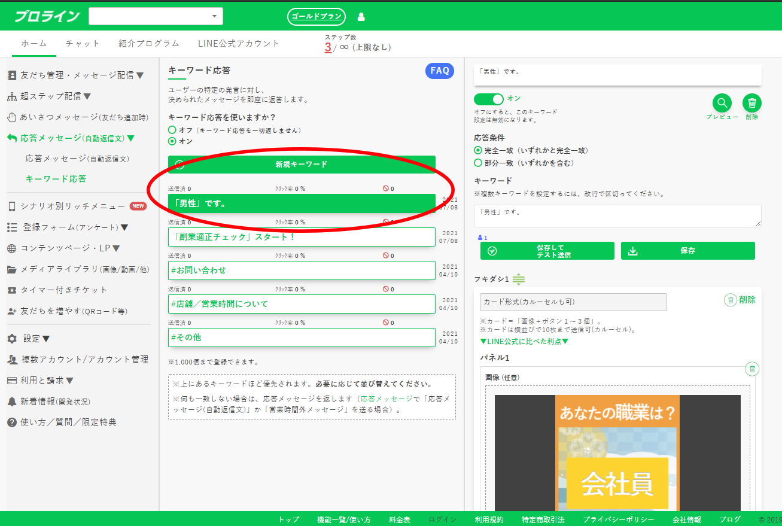This screenshot has width=782, height=526.
Task: Click the round trash 削除 icon next to プレビュー
Action: click(752, 103)
